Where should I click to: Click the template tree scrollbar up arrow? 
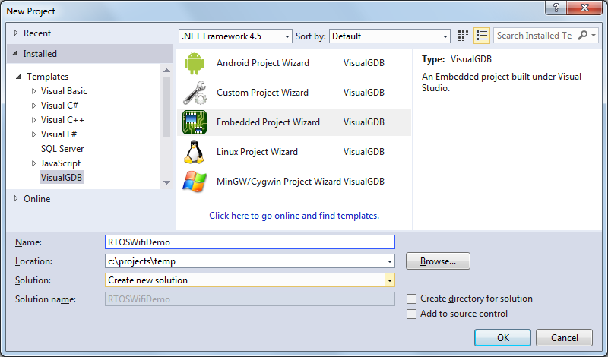pyautogui.click(x=166, y=71)
